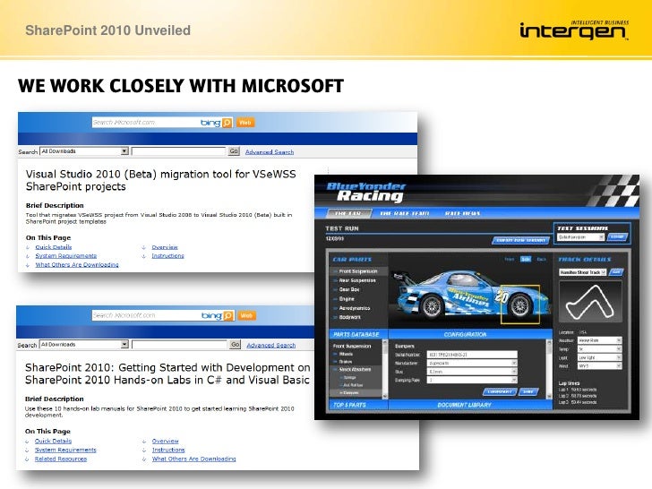Switch to The Race Team tab
Image resolution: width=652 pixels, height=489 pixels.
pyautogui.click(x=404, y=213)
